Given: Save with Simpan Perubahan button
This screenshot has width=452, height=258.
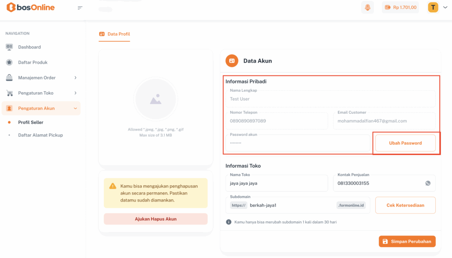Looking at the screenshot, I should pyautogui.click(x=407, y=241).
